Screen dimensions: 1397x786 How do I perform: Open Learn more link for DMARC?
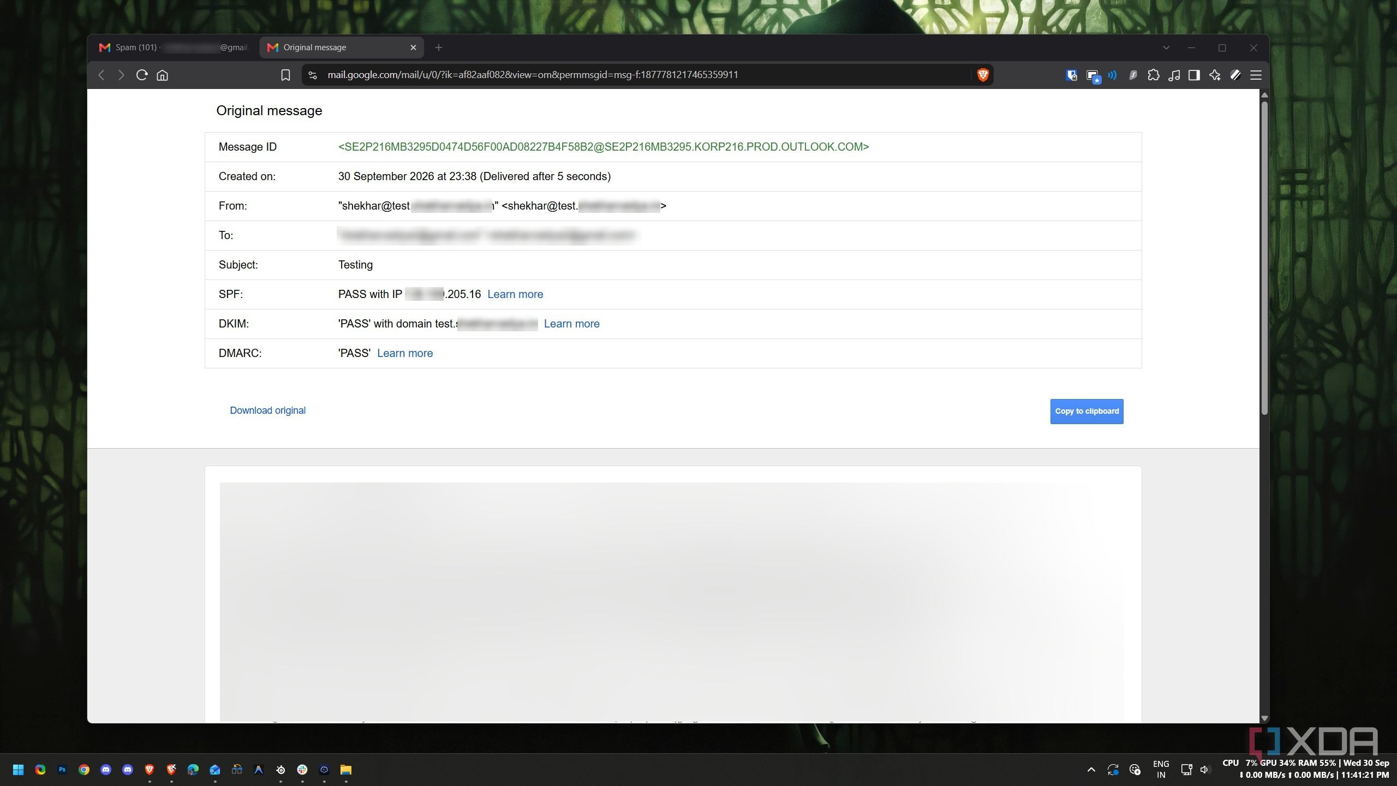pyautogui.click(x=404, y=353)
